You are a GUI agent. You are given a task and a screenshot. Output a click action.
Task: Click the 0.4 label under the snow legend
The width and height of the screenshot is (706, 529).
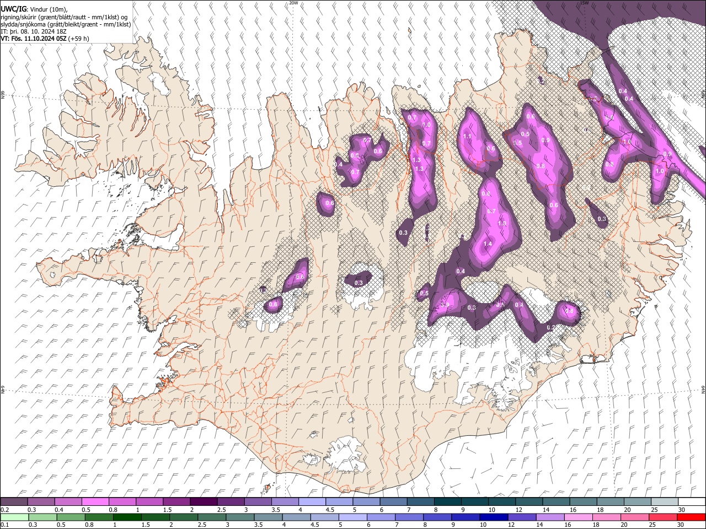click(58, 509)
